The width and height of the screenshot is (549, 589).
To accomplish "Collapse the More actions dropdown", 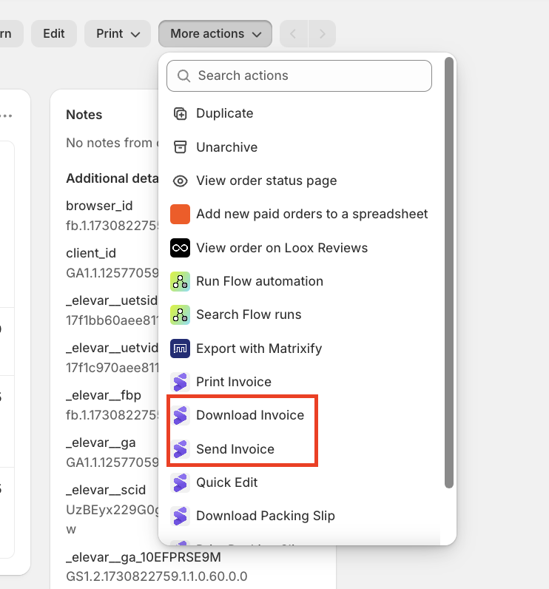I will tap(215, 34).
